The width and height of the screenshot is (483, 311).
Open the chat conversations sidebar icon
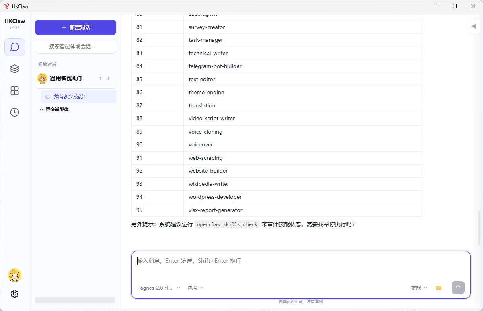coord(14,47)
